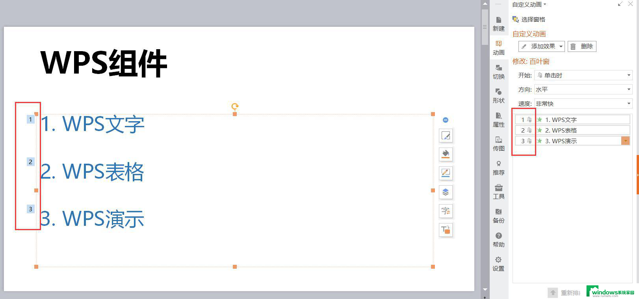This screenshot has height=299, width=639.
Task: Click the fill bucket quick-format icon
Action: pyautogui.click(x=446, y=154)
